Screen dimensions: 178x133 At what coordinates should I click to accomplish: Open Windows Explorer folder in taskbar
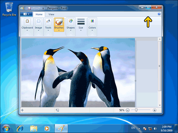pos(34,129)
